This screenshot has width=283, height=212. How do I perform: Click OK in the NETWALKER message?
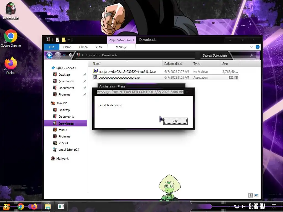click(x=175, y=121)
